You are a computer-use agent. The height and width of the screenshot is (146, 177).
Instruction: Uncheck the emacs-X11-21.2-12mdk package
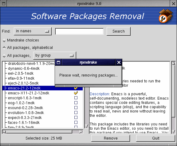[76, 93]
